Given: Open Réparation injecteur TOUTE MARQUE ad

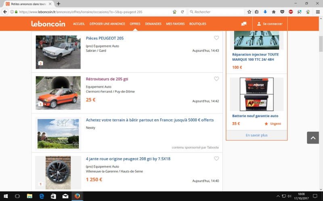Looking at the screenshot, I should click(256, 57).
